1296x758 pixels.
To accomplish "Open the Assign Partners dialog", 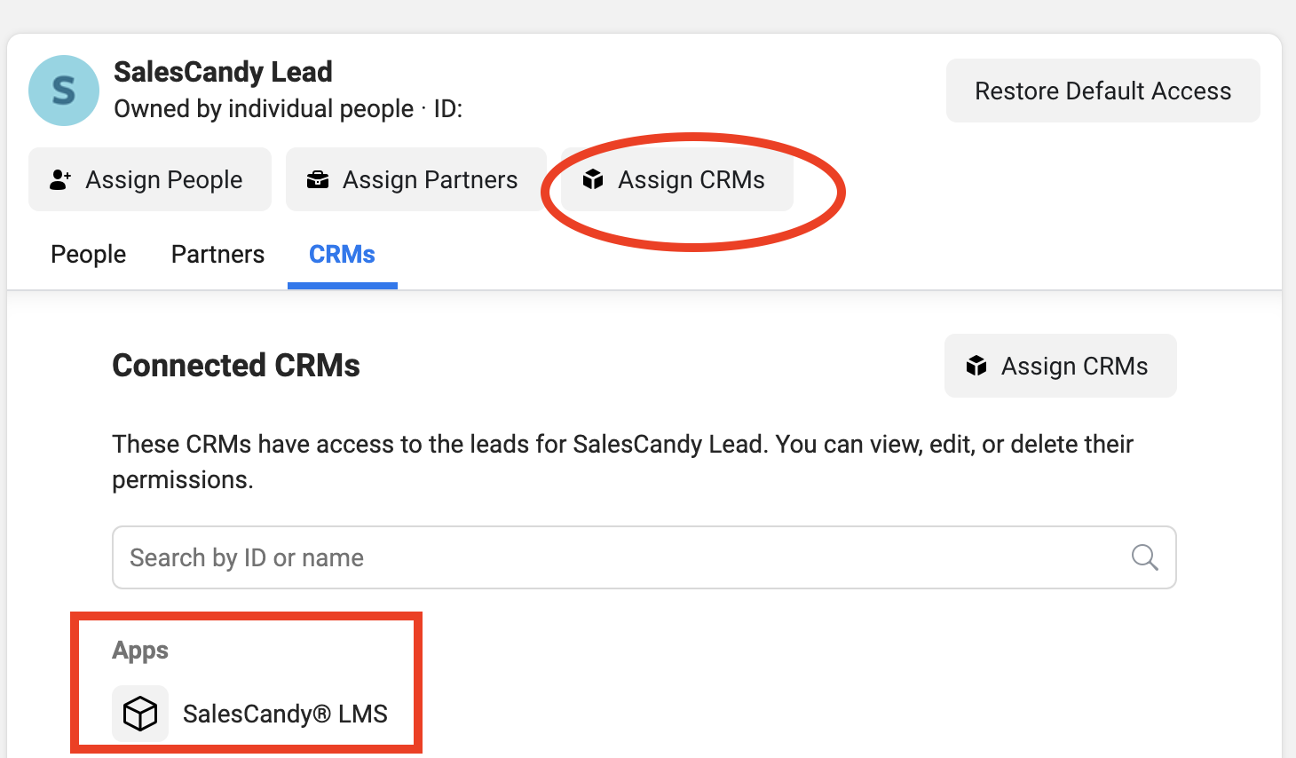I will click(x=415, y=179).
